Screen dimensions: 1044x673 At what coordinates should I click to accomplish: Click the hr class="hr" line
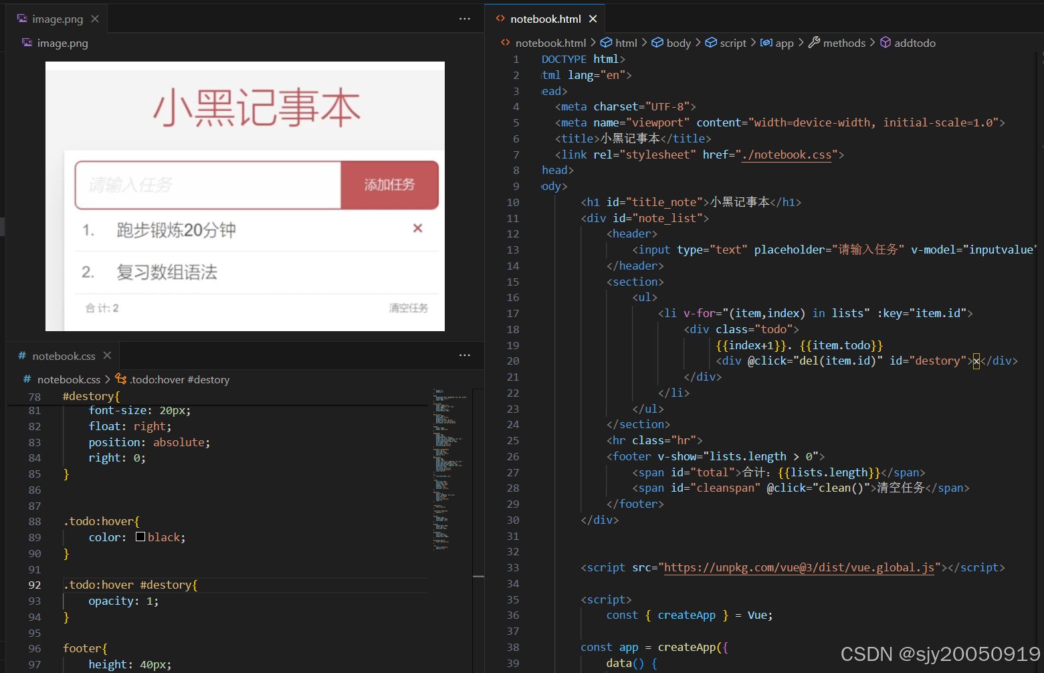pos(655,440)
